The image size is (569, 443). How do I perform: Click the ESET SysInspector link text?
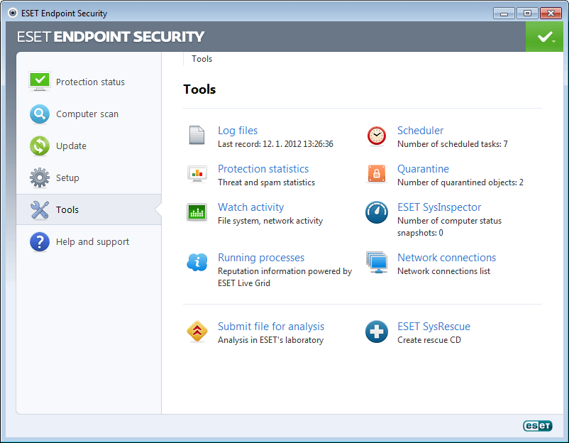[440, 207]
